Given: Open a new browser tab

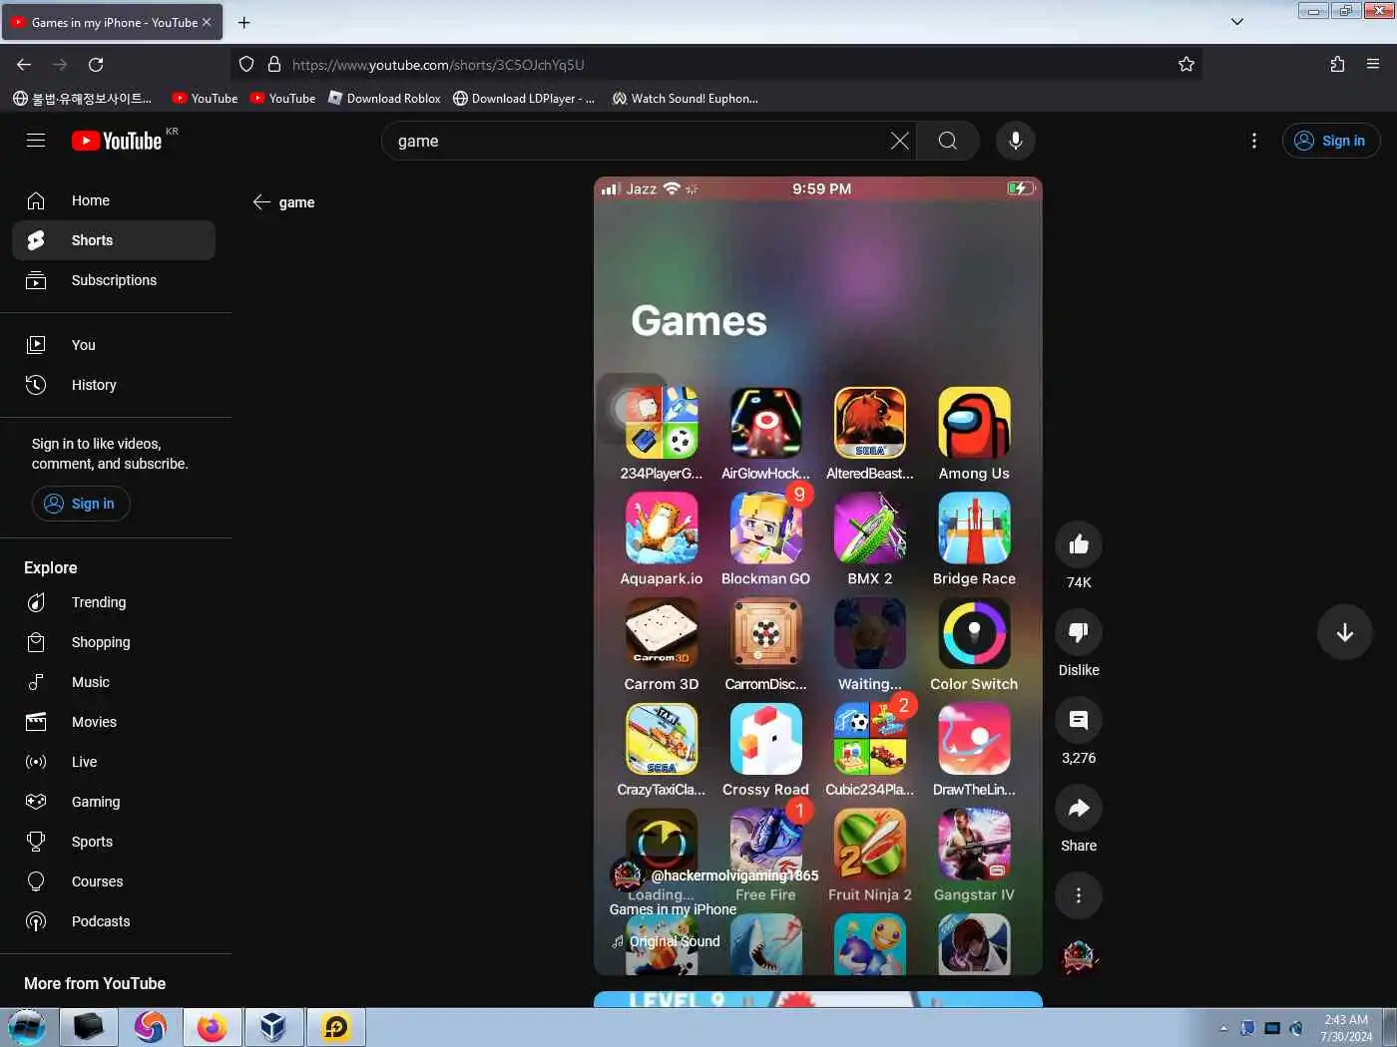Looking at the screenshot, I should (243, 22).
